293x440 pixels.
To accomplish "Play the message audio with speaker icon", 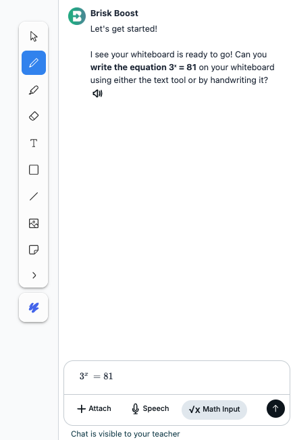I will (97, 93).
